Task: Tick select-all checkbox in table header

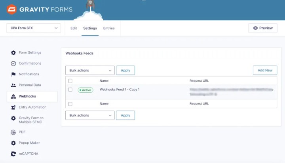Action: pyautogui.click(x=70, y=81)
